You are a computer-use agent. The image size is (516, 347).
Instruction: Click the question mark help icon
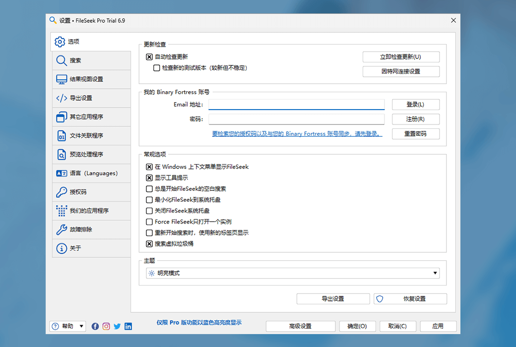(x=55, y=326)
